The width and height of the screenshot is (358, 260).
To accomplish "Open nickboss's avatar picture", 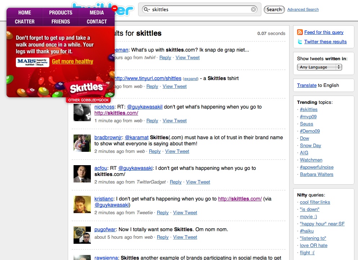I will click(82, 112).
